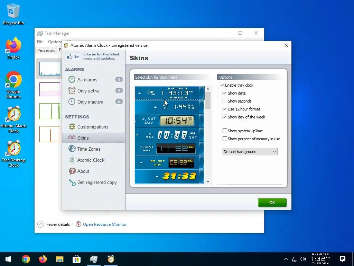Open Atomic Alarm Clock desktop shortcut
The height and width of the screenshot is (266, 354).
coord(13,119)
